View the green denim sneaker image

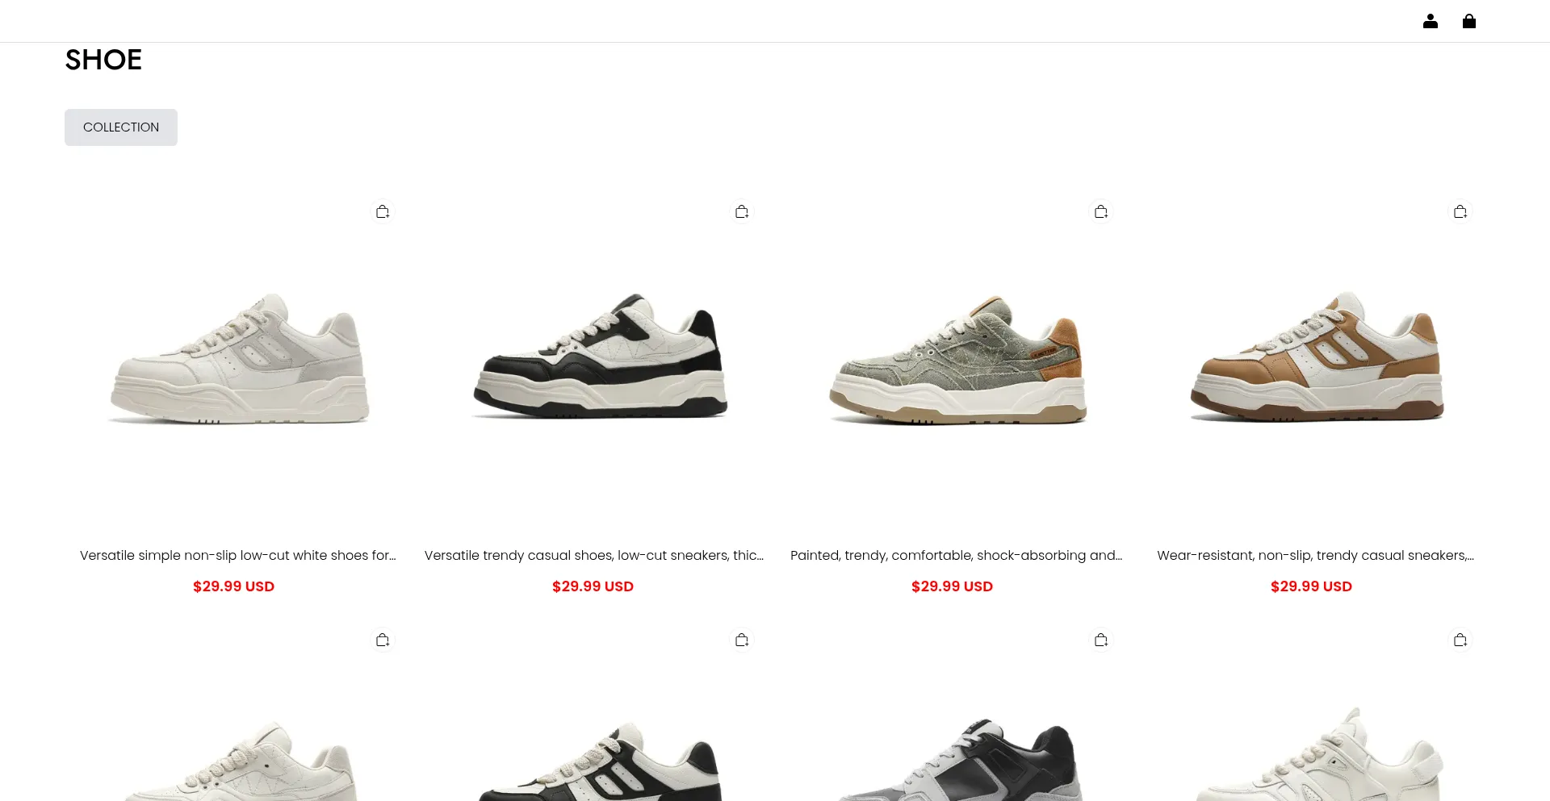(x=958, y=361)
